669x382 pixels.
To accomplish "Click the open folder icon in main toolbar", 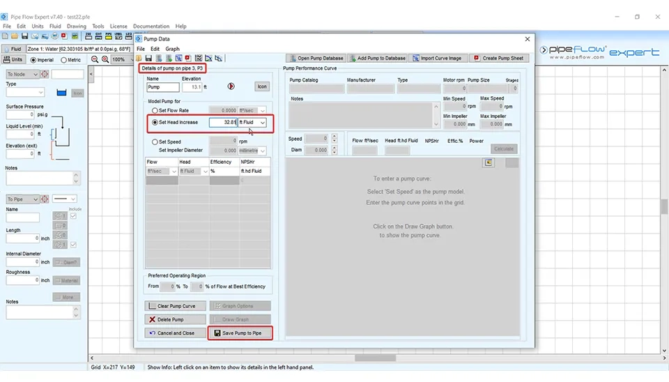I will click(15, 36).
